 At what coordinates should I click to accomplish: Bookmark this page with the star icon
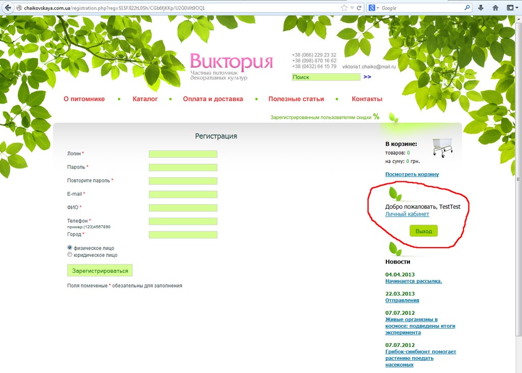pos(344,8)
